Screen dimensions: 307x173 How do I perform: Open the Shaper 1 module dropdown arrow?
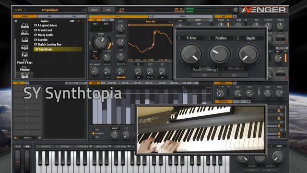pyautogui.click(x=235, y=83)
